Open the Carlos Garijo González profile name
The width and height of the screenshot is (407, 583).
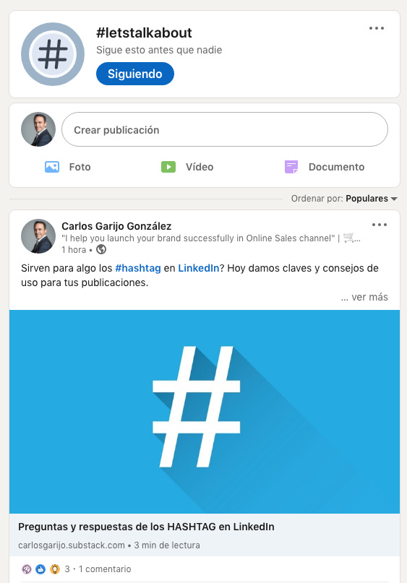[116, 226]
